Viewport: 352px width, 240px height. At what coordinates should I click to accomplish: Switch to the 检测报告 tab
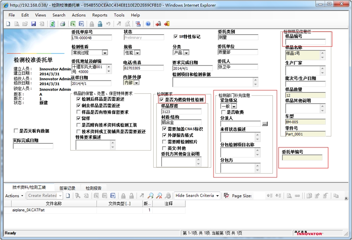click(93, 188)
